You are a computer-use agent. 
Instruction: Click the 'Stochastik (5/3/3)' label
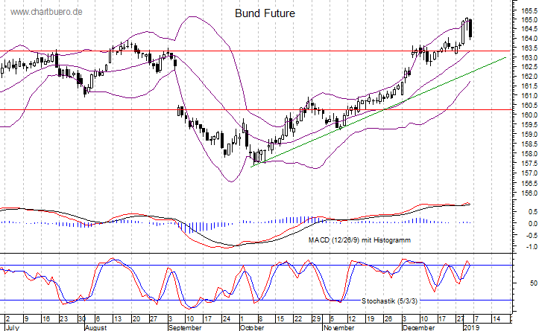pyautogui.click(x=389, y=301)
